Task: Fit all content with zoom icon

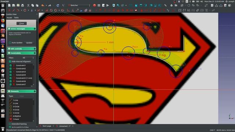Action: tap(113, 5)
